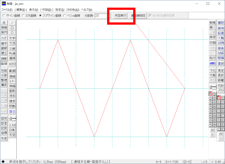The image size is (225, 164).
Task: Click the 作図実行 button
Action: point(121,16)
